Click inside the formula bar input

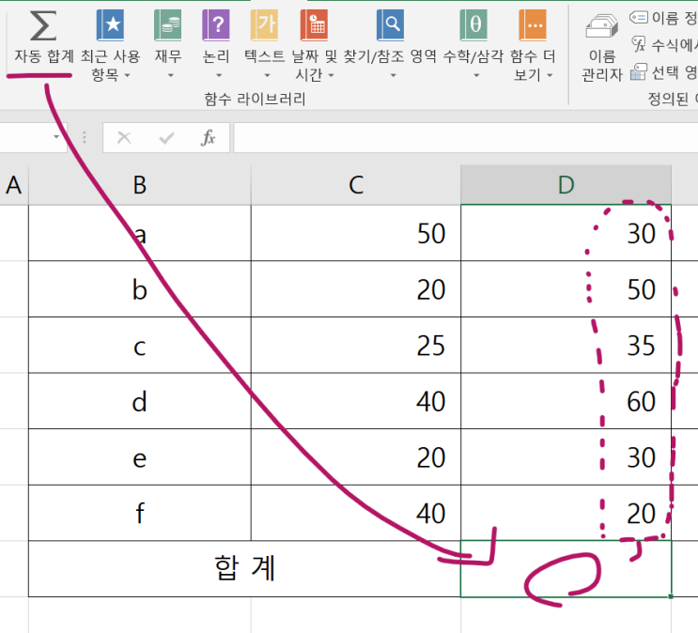[x=466, y=137]
